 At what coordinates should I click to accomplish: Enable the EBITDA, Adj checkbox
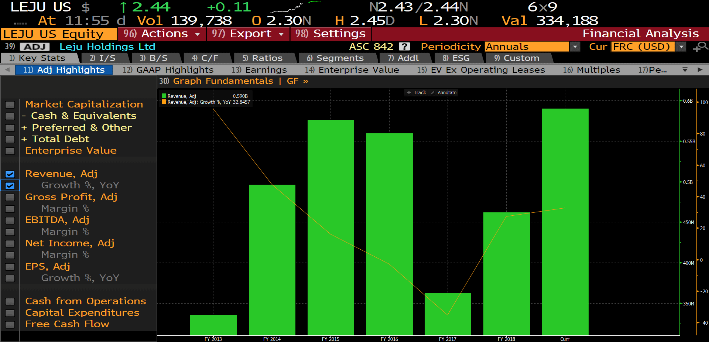point(10,220)
